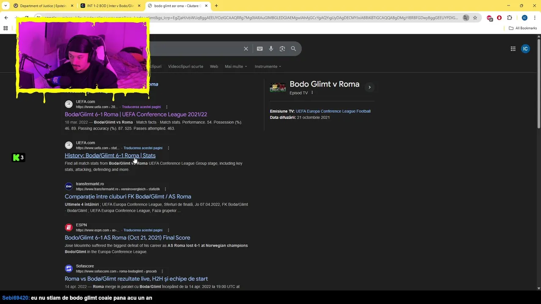Close the Department of Justice tab

click(x=72, y=6)
